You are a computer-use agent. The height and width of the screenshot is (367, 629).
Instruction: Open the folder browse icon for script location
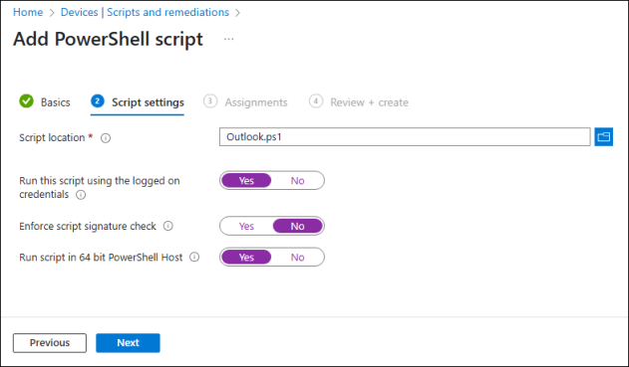coord(603,137)
